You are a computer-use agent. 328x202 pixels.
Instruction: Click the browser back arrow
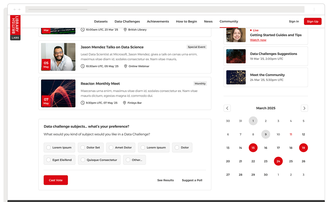tap(15, 10)
